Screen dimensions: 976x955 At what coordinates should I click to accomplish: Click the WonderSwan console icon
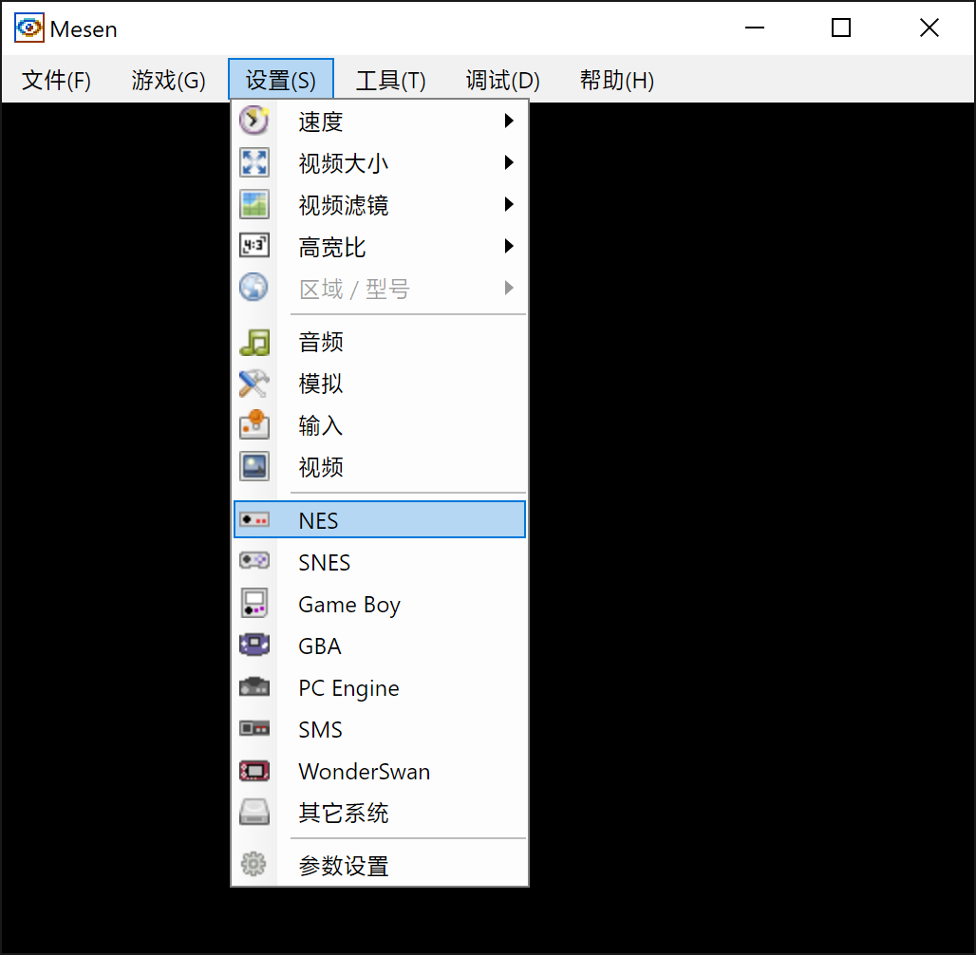tap(253, 771)
